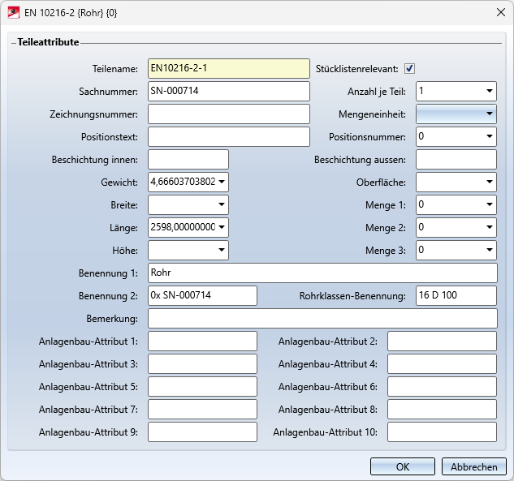Image resolution: width=514 pixels, height=481 pixels.
Task: Click the application icon in the title bar
Action: tap(14, 13)
